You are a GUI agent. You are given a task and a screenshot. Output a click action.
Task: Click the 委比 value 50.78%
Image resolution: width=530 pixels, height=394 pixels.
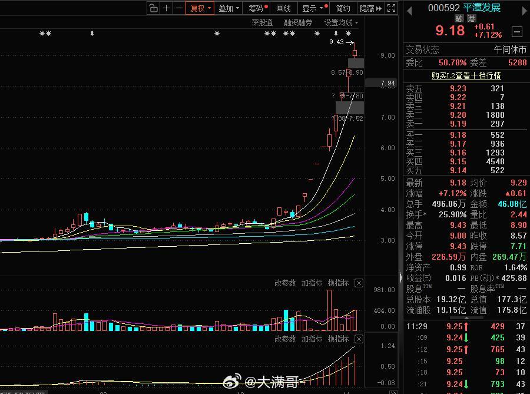(x=452, y=62)
